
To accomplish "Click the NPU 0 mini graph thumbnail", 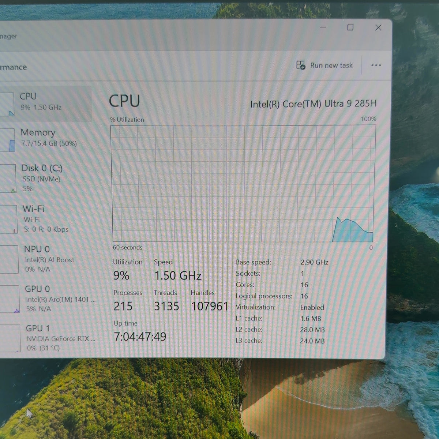I will (9, 259).
